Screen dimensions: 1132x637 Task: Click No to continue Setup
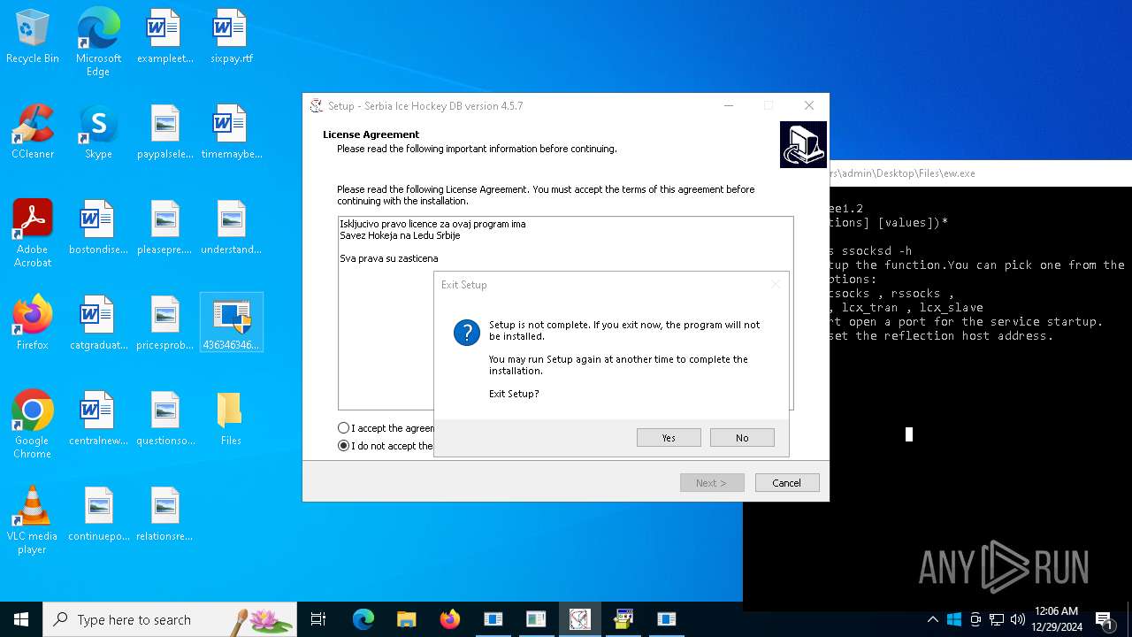tap(742, 438)
